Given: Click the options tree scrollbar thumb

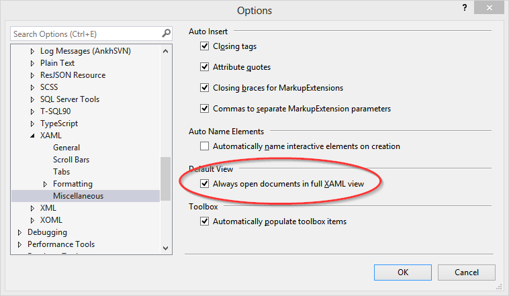Looking at the screenshot, I should tap(166, 179).
